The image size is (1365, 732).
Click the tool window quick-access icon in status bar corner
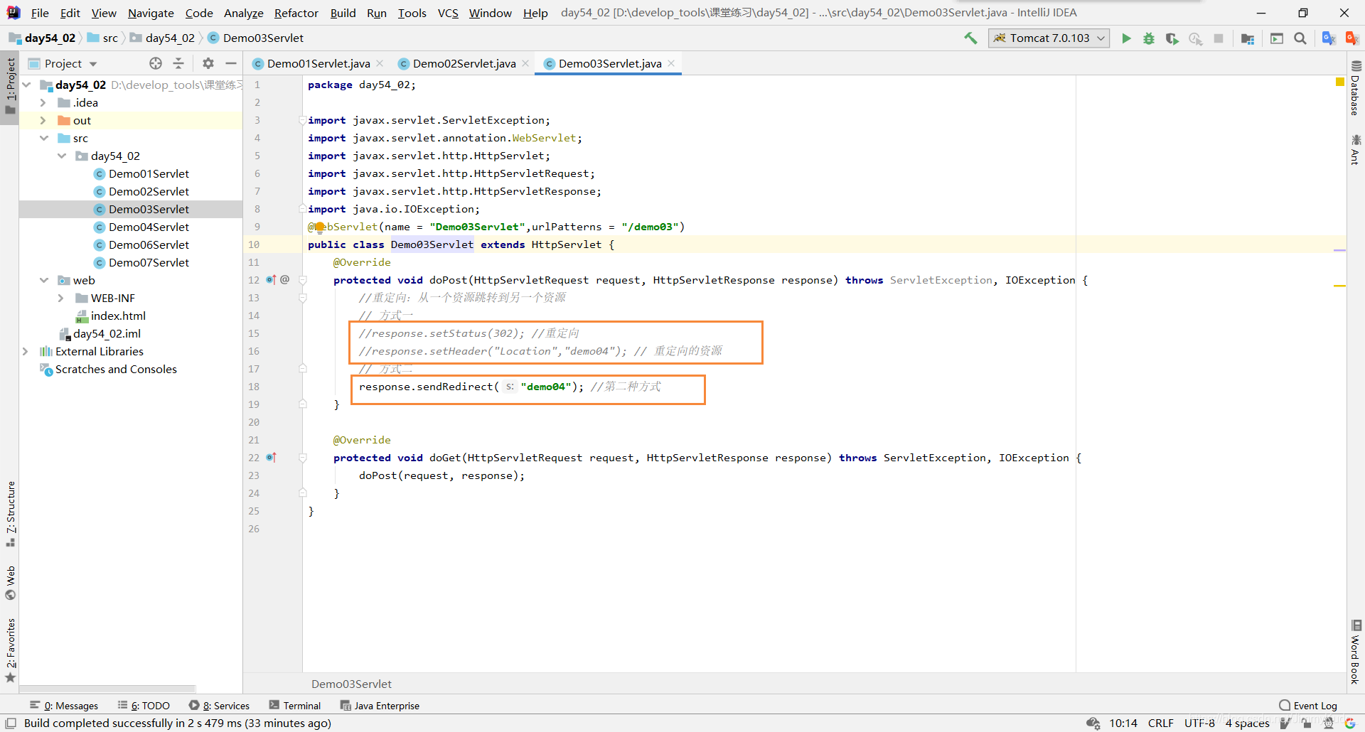coord(11,723)
